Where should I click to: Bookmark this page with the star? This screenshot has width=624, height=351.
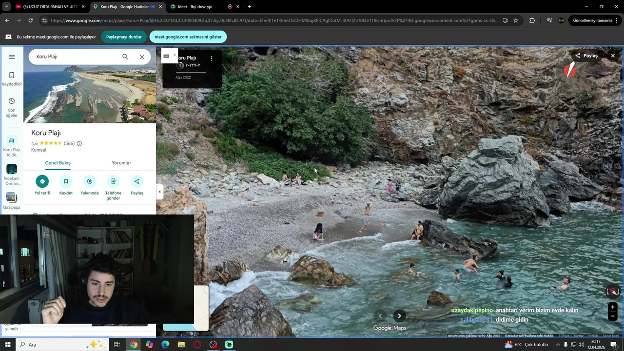point(516,20)
